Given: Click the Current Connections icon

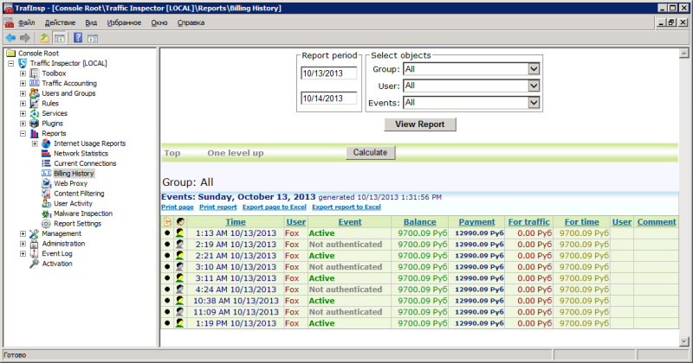Looking at the screenshot, I should tap(46, 163).
